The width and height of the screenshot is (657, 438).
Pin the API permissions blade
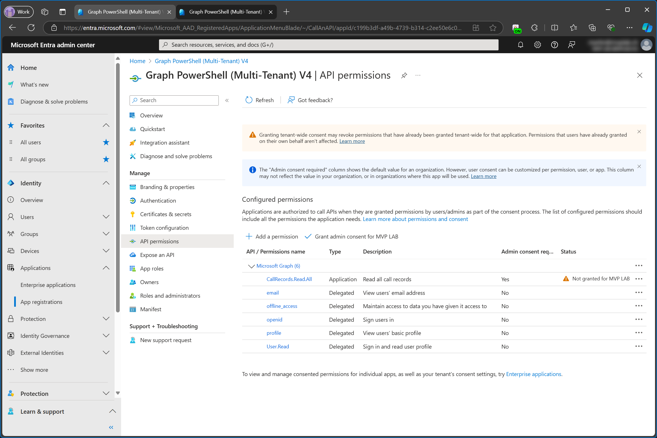[404, 75]
